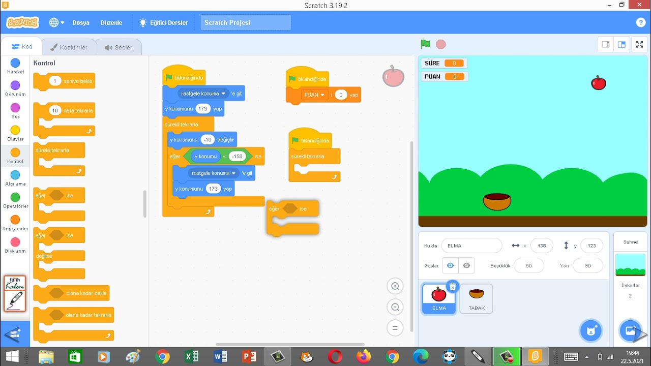Open the language globe menu

pos(56,22)
